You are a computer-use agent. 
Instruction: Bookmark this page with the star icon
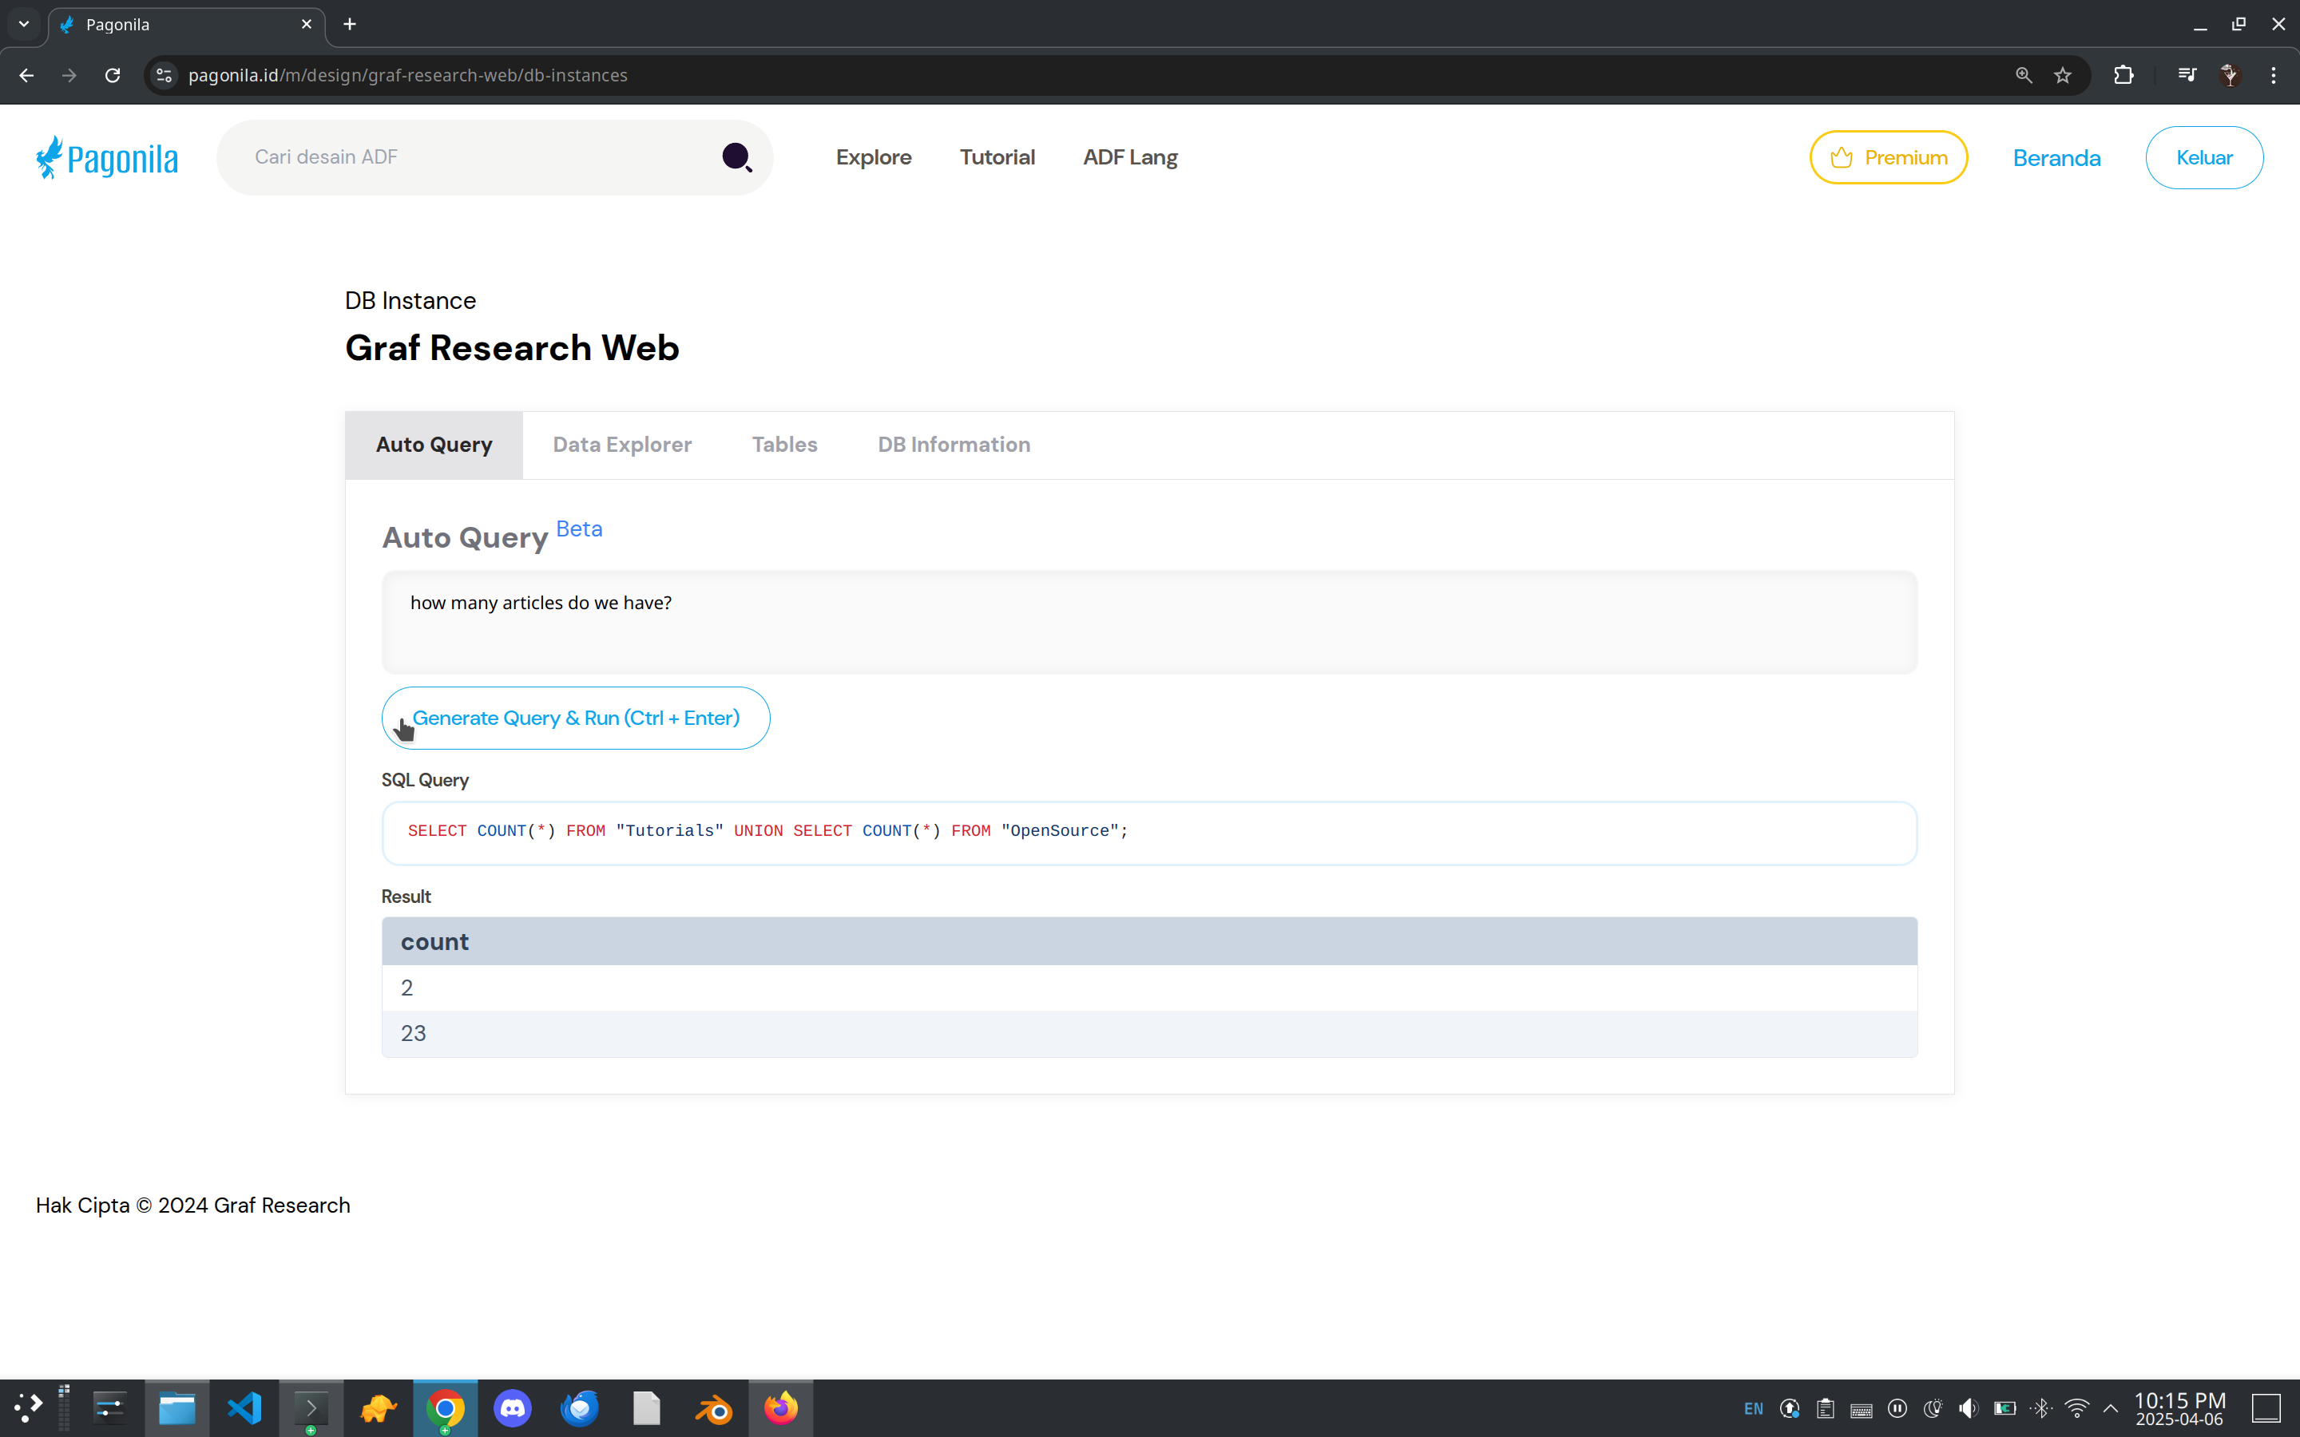[2062, 75]
